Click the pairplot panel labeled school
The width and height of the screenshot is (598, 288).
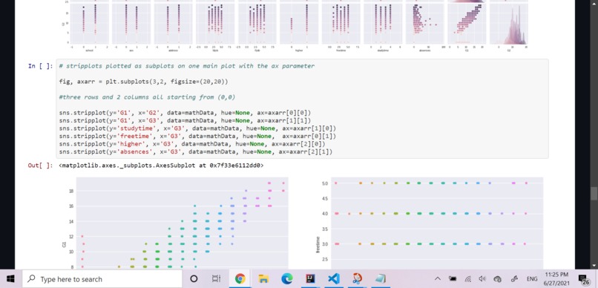pyautogui.click(x=89, y=24)
